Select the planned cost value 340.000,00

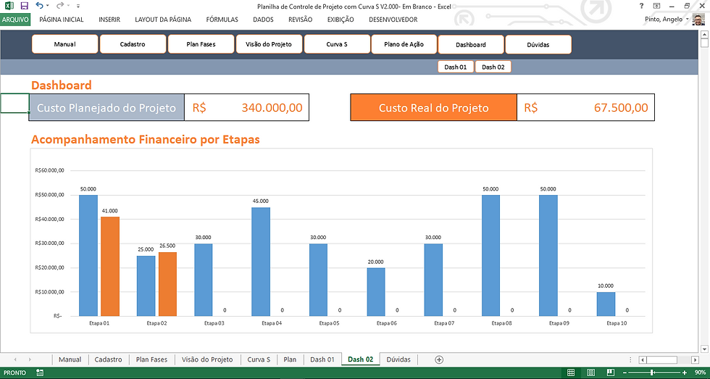pos(247,108)
